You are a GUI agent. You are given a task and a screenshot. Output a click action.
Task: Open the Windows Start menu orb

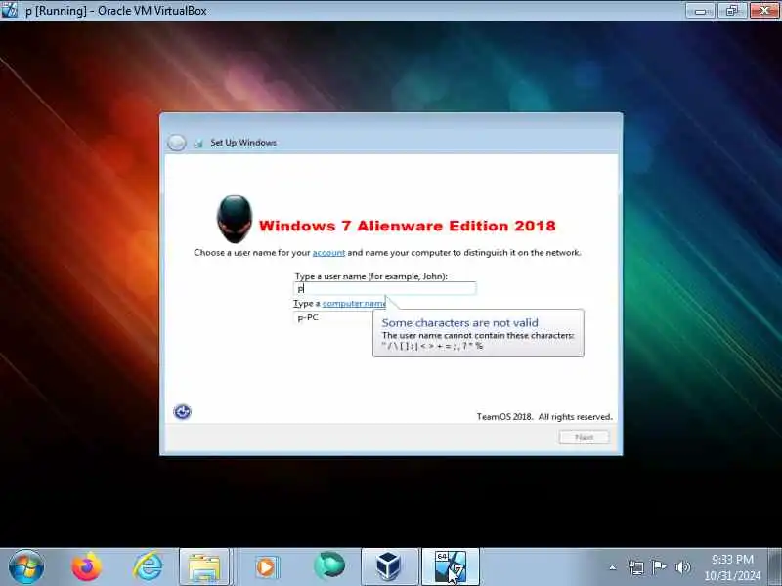coord(26,567)
